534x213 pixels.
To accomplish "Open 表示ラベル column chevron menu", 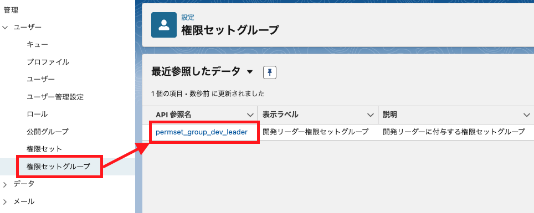I will pyautogui.click(x=371, y=115).
